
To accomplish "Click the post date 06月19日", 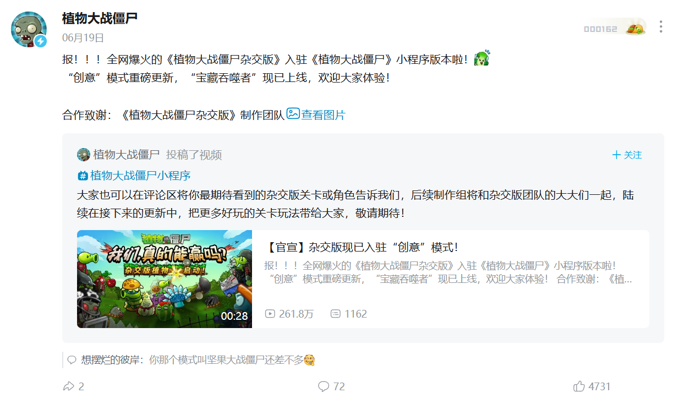I will pos(83,38).
